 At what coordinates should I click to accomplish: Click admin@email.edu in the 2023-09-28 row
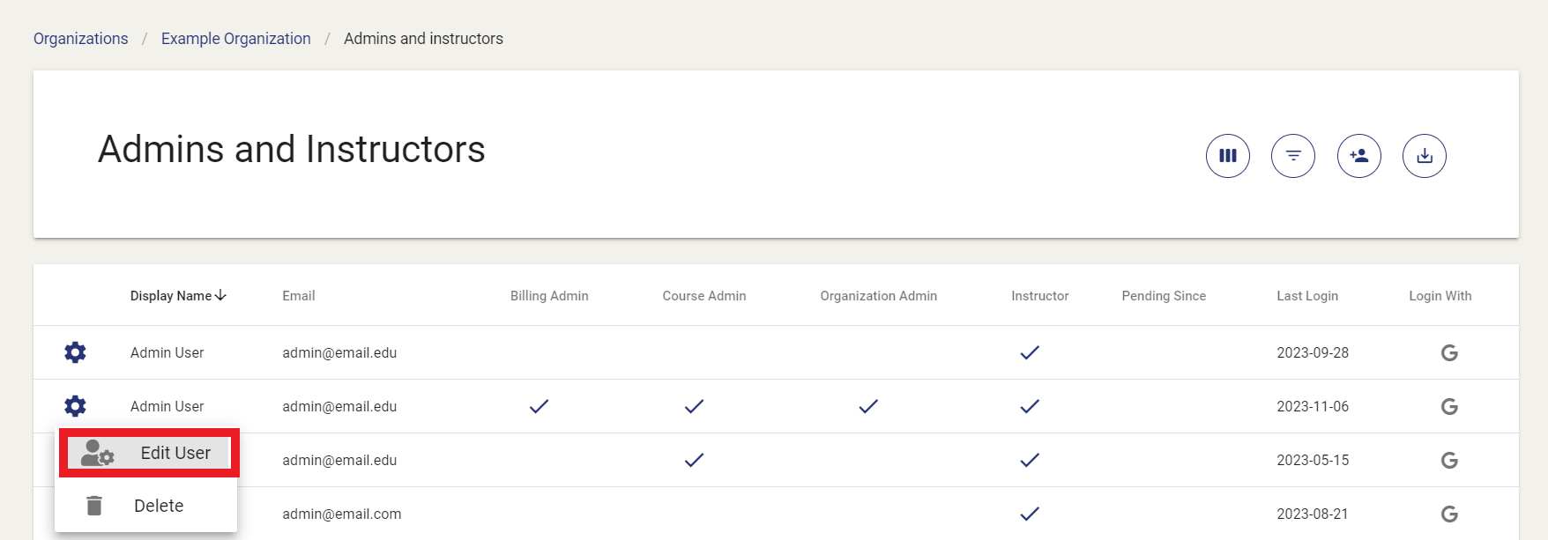pos(339,352)
